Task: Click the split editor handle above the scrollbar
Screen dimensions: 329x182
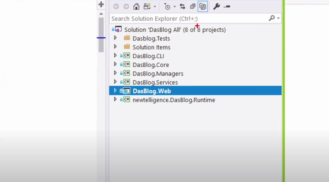Action: pos(101,4)
